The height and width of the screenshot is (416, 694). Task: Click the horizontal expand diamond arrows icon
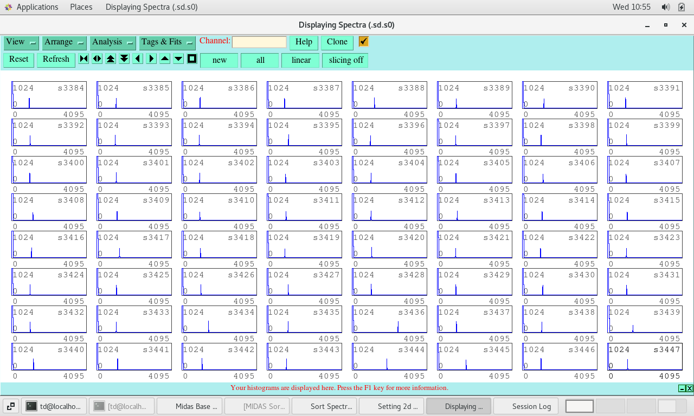click(97, 59)
